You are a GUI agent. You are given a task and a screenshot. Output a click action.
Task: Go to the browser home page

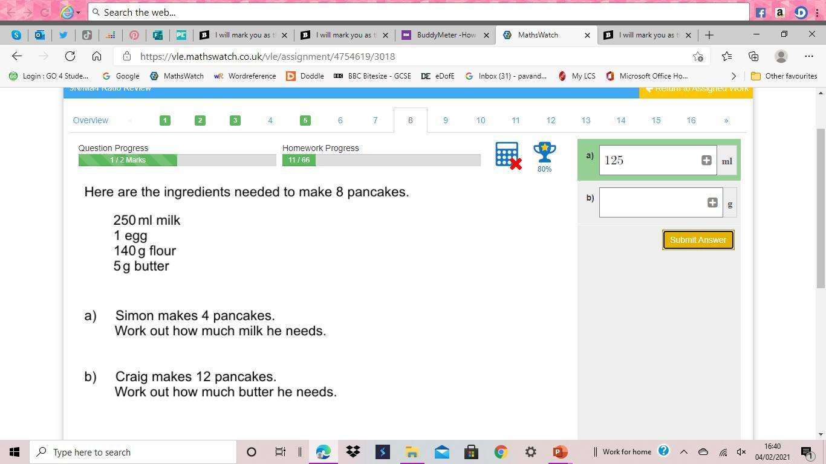pos(97,56)
